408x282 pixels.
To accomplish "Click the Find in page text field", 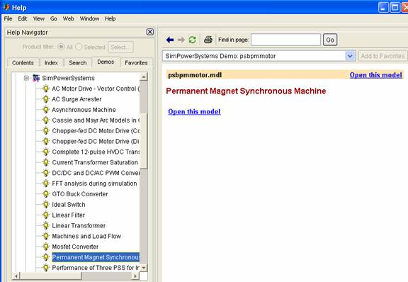I will [x=285, y=40].
